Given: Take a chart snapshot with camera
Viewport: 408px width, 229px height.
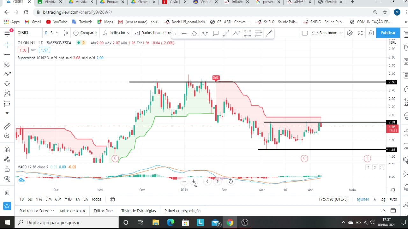Looking at the screenshot, I should click(x=371, y=33).
